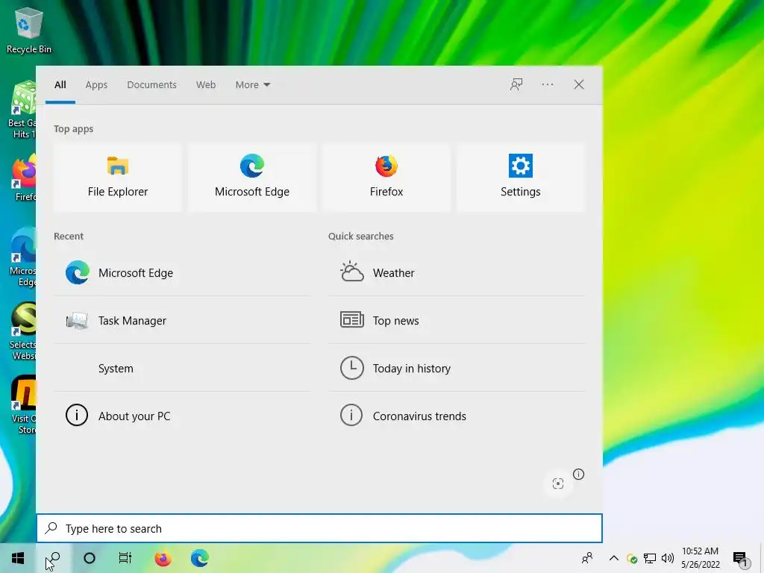Open the People icon in the taskbar
Screen dimensions: 764x573
(x=588, y=558)
